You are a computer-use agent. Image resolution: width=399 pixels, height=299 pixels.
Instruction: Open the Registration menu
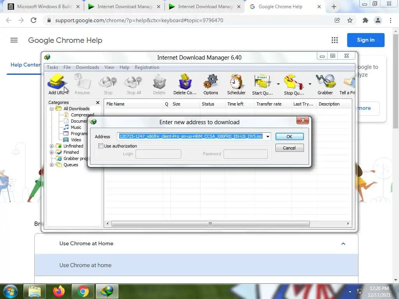coord(147,67)
